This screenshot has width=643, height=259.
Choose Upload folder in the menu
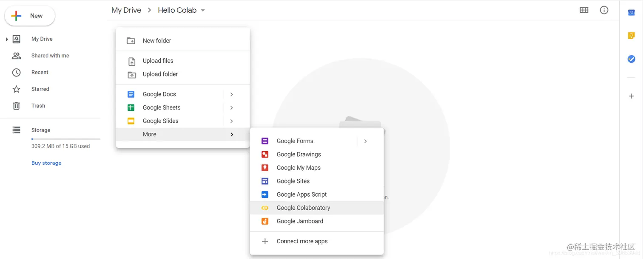coord(183,74)
